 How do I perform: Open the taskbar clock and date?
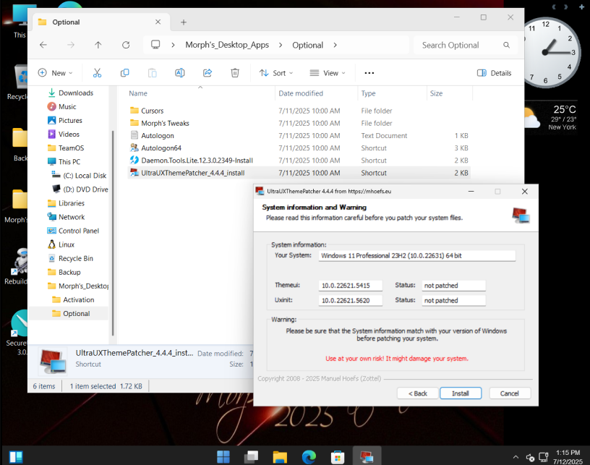(x=568, y=457)
